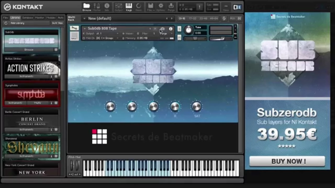Open Action Strikes Instruments list
Image resolution: width=335 pixels, height=188 pixels.
click(27, 76)
